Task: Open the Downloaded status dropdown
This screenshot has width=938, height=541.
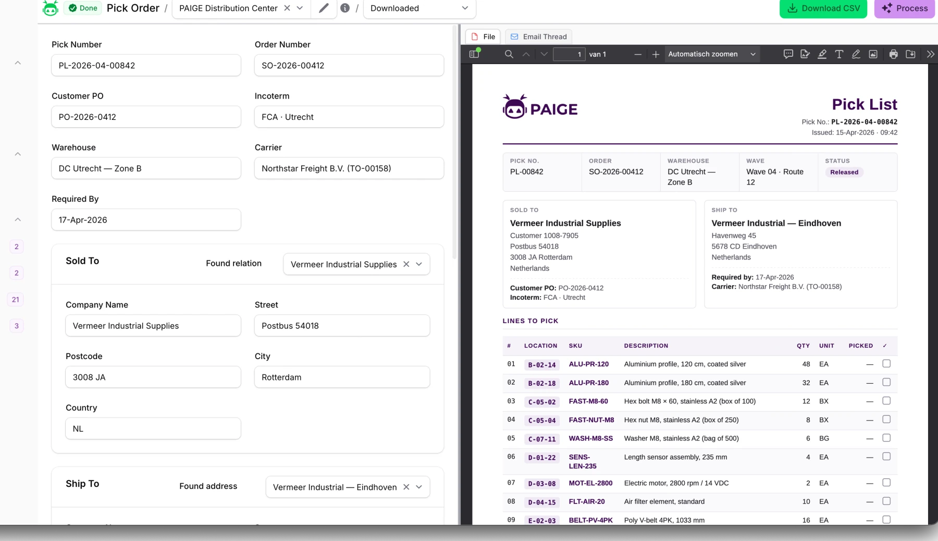Action: [419, 8]
